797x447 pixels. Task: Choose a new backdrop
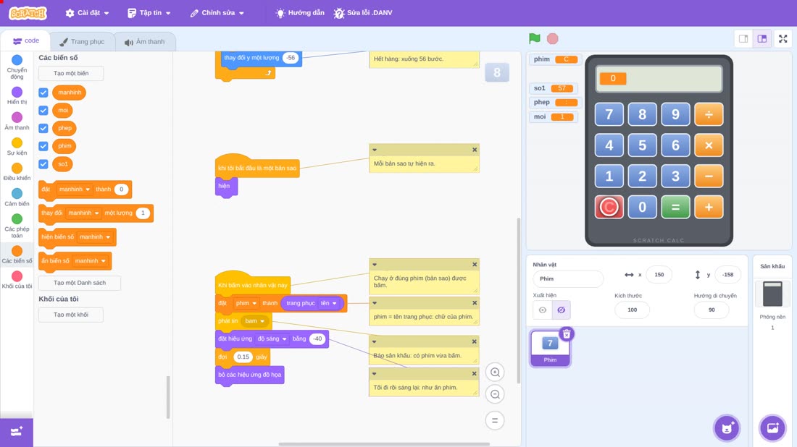pos(772,427)
